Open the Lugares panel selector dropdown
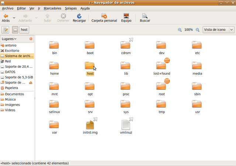The width and height of the screenshot is (236, 166). (x=9, y=39)
